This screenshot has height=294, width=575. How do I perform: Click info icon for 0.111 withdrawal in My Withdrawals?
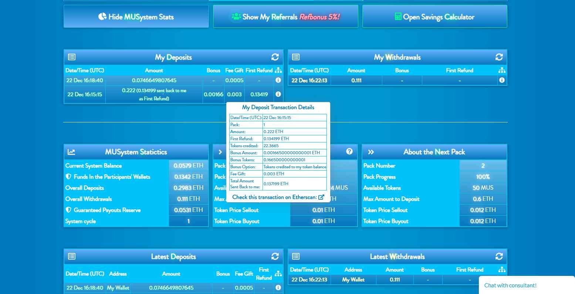coord(502,80)
